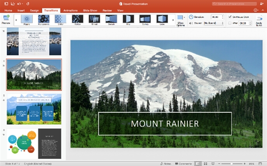
Task: Open the Slide Show tab
Action: click(x=90, y=10)
